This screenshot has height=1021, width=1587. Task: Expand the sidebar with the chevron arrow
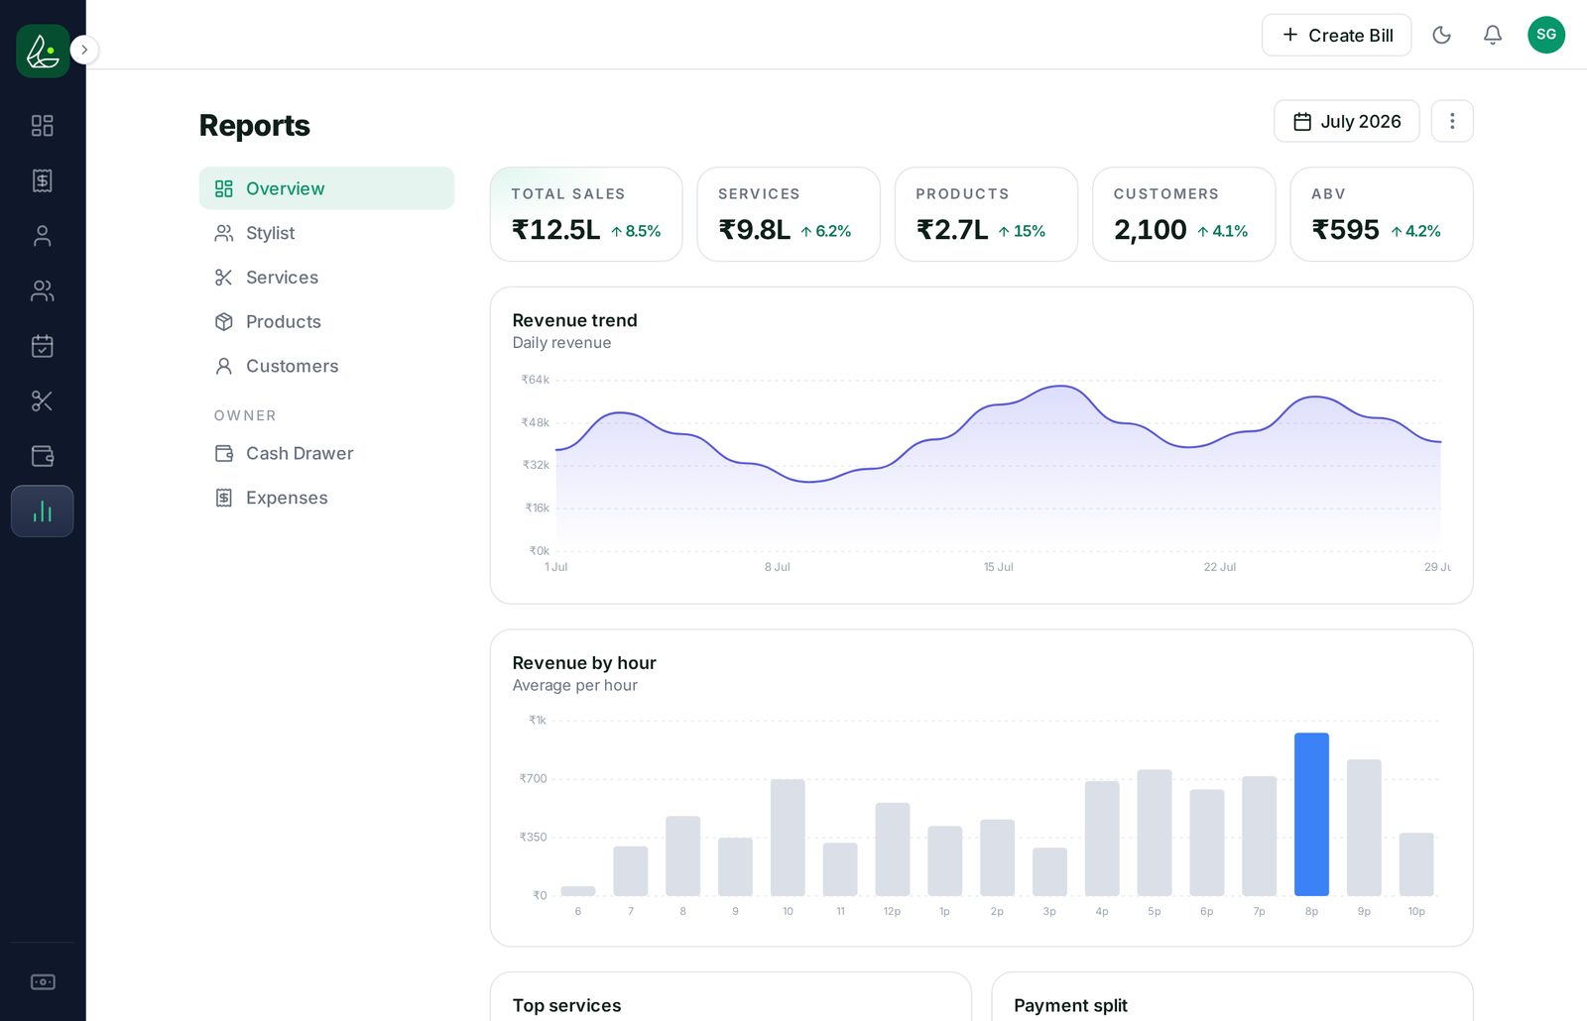[84, 50]
